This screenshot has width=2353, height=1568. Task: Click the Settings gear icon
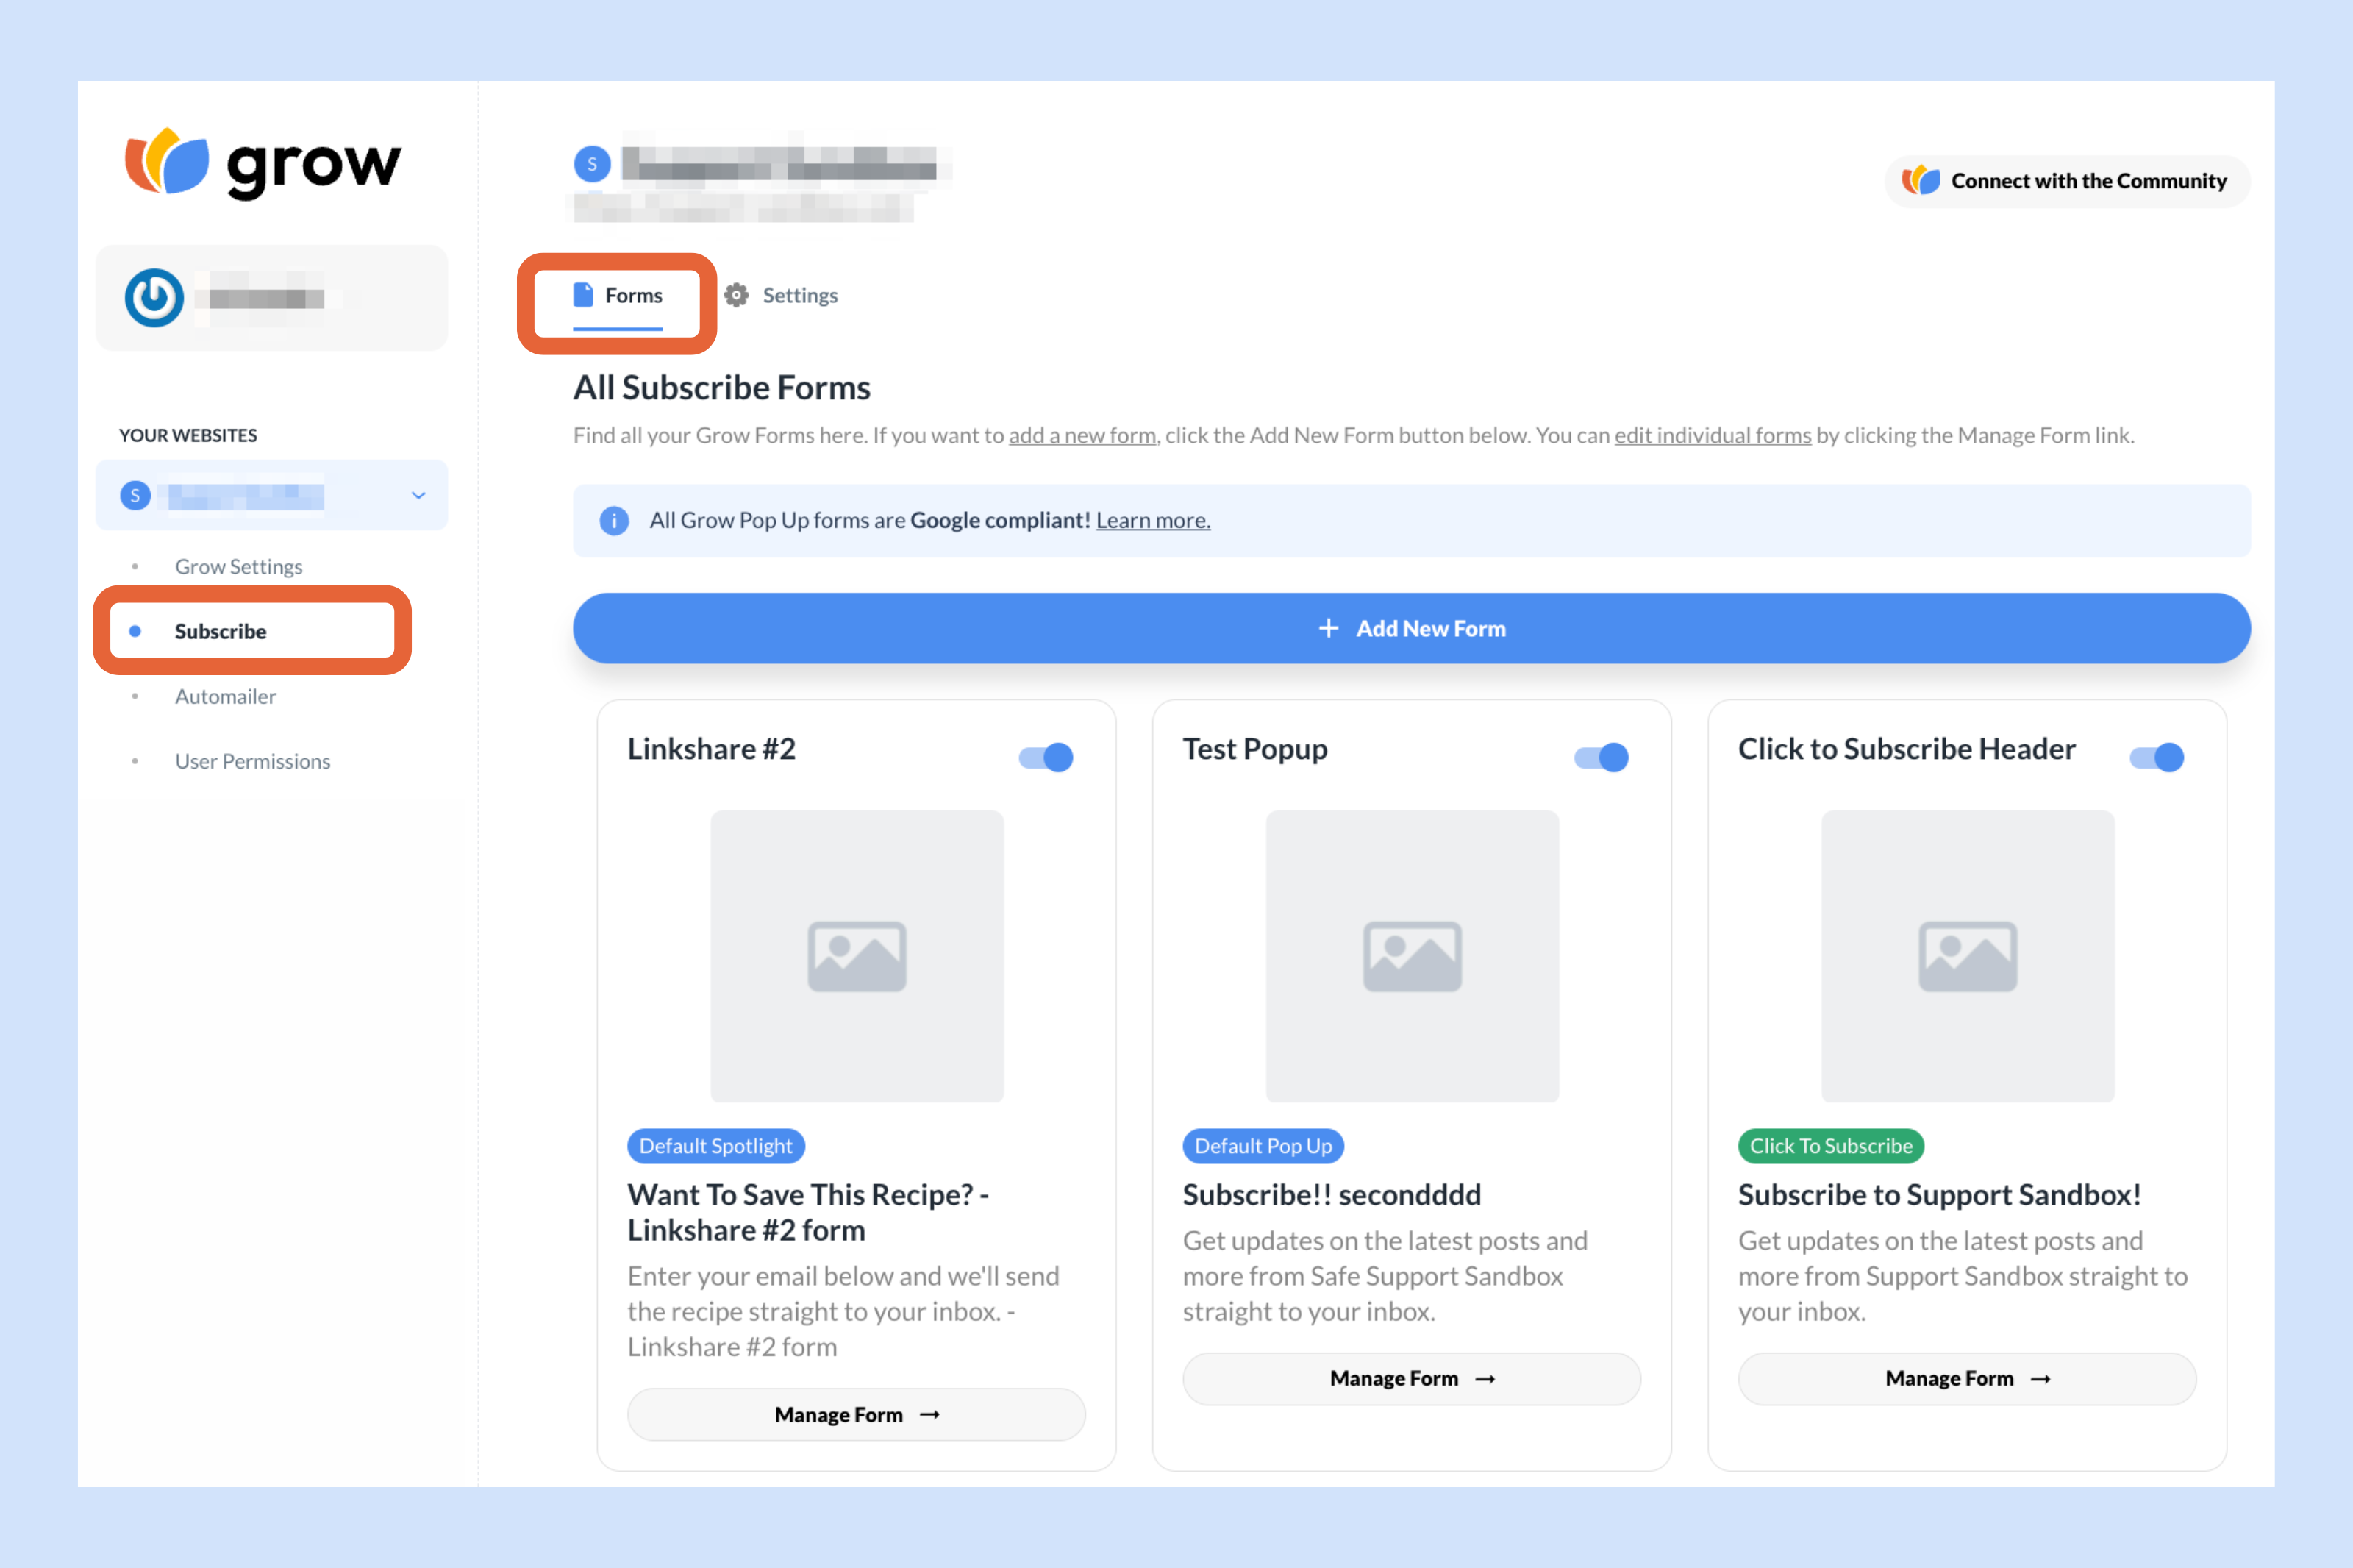pos(737,295)
